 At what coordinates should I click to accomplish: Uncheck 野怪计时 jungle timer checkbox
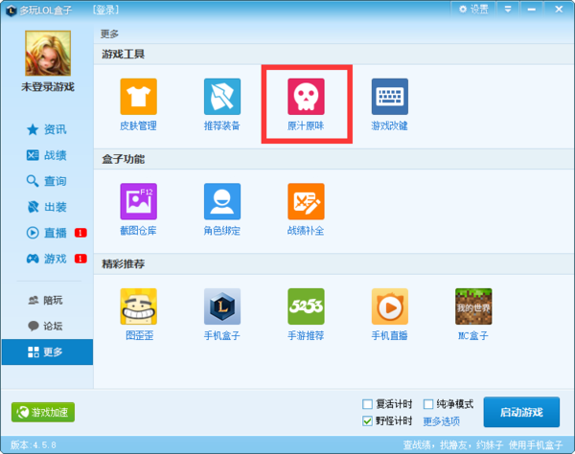pos(367,421)
